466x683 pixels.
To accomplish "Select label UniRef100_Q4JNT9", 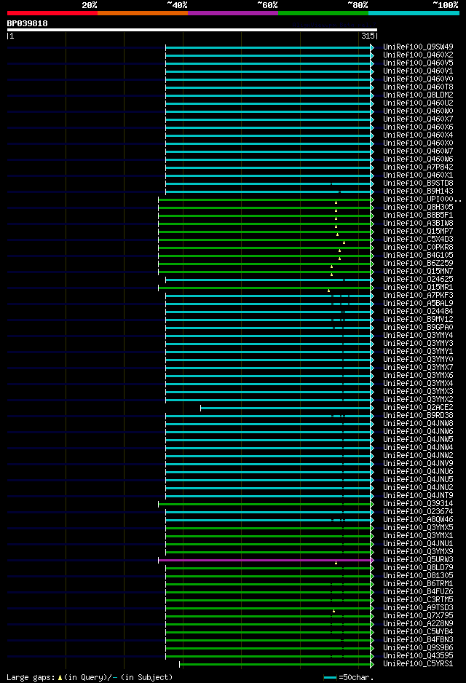I will click(x=418, y=496).
